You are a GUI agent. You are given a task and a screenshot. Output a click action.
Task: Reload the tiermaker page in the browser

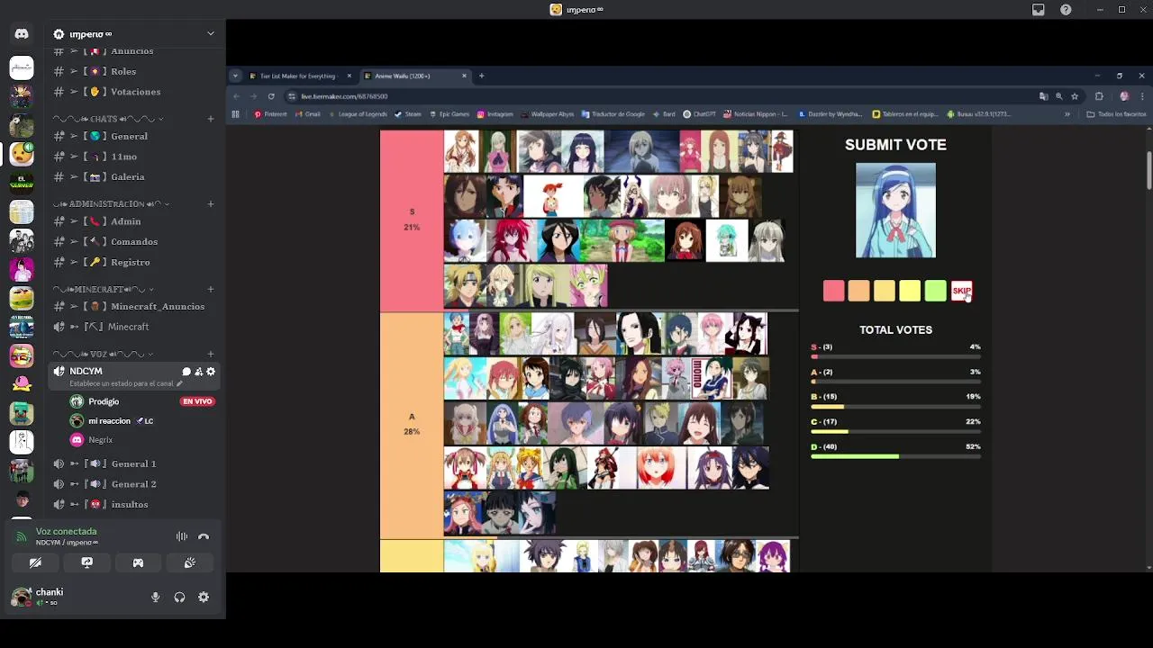pyautogui.click(x=271, y=96)
